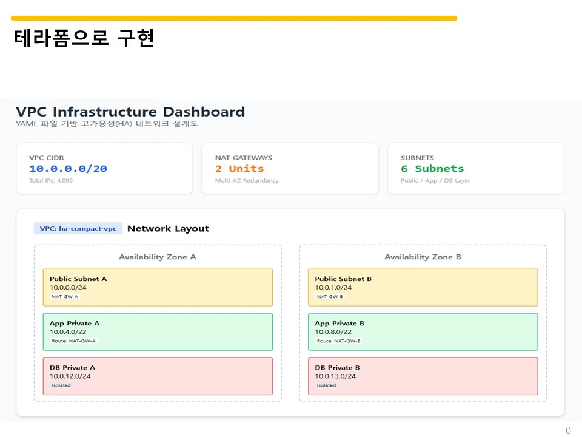Image resolution: width=582 pixels, height=437 pixels.
Task: Select the Public Subnet B box
Action: (423, 288)
